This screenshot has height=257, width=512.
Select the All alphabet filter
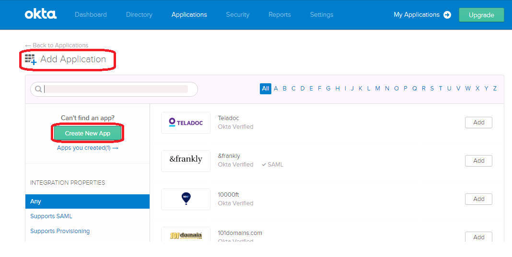266,89
